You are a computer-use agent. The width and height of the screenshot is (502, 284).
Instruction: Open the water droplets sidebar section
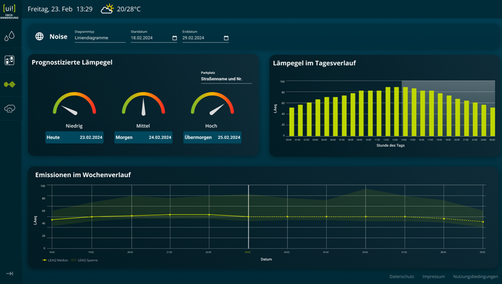9,37
